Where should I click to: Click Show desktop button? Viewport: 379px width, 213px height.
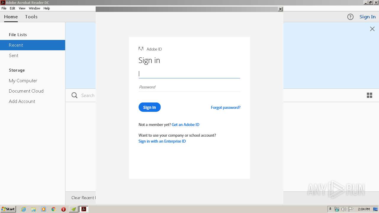(x=375, y=209)
